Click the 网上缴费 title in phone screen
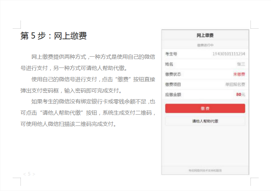The width and height of the screenshot is (271, 191). pos(205,35)
